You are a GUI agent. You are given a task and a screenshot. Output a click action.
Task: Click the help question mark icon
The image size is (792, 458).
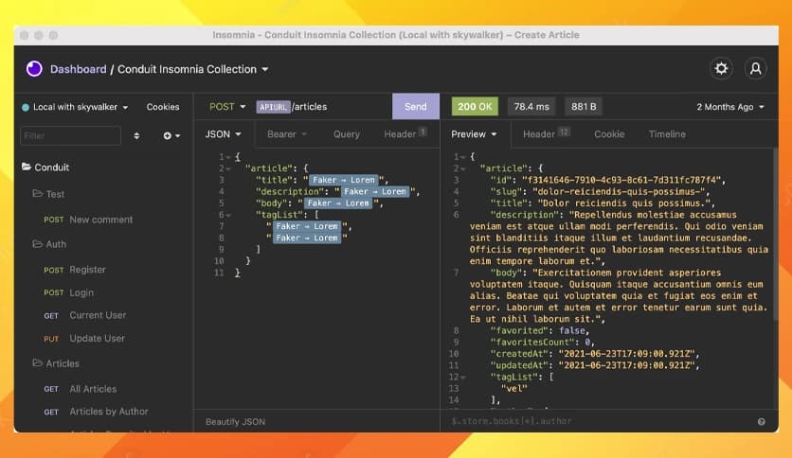761,422
